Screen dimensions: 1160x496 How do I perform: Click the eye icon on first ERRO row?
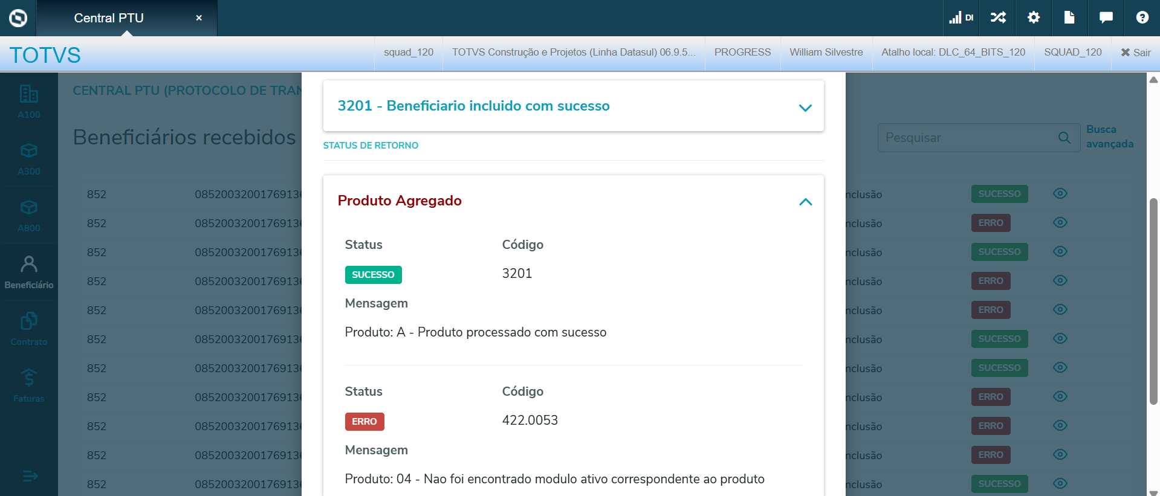point(1060,222)
